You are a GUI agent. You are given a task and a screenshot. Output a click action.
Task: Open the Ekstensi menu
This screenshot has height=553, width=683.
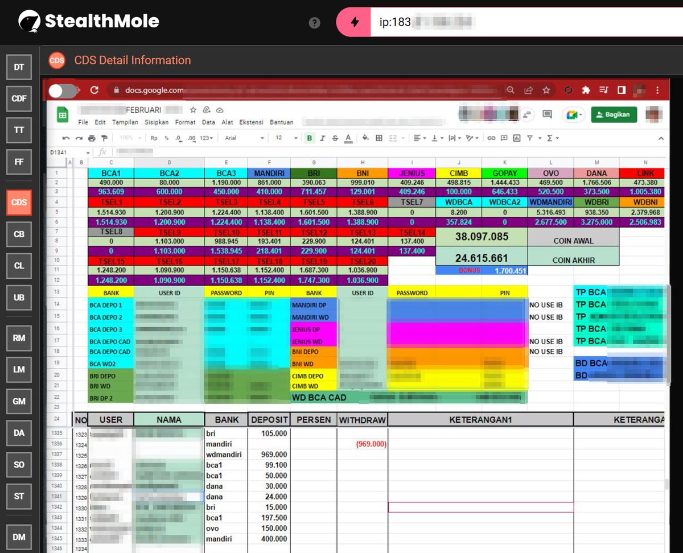click(x=251, y=122)
